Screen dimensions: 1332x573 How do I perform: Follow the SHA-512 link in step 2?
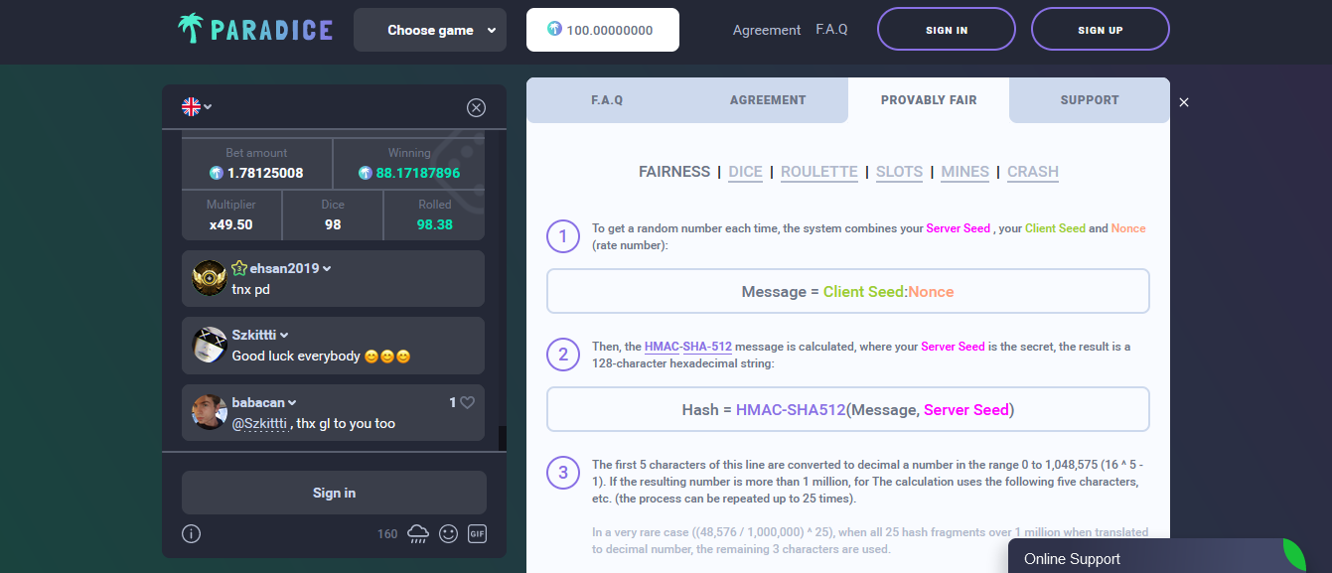point(707,347)
